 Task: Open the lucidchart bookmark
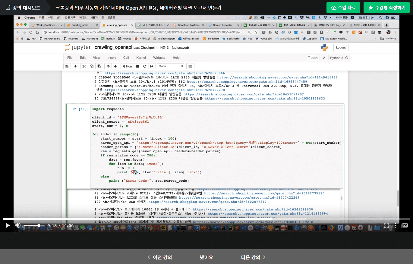click(x=210, y=39)
